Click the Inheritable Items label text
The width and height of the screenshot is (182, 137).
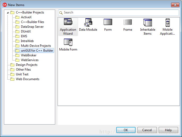click(x=148, y=31)
